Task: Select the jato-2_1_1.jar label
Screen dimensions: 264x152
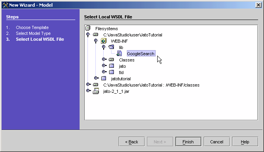Action: point(116,91)
